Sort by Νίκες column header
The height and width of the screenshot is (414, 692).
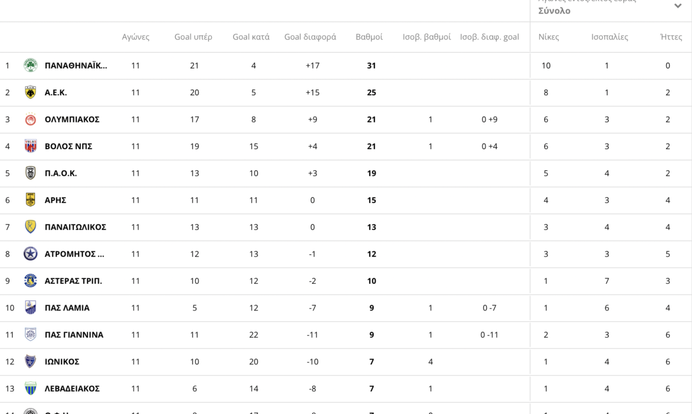pos(548,37)
